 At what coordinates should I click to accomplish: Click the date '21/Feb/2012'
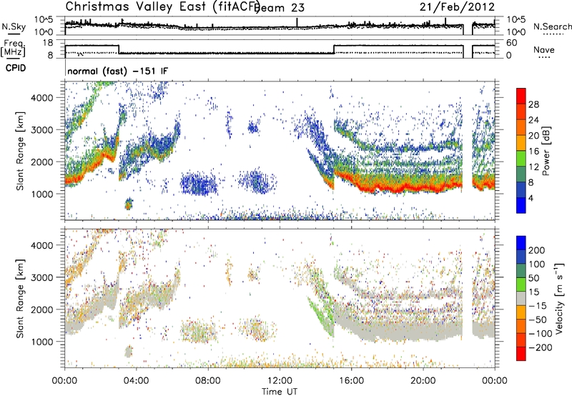pos(457,7)
